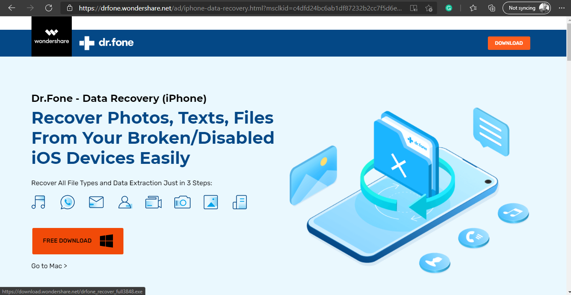The height and width of the screenshot is (295, 571).
Task: Click the documents file type icon
Action: [240, 202]
